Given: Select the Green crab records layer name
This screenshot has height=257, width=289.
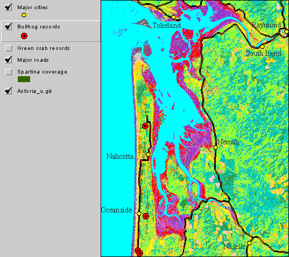Looking at the screenshot, I should point(44,48).
